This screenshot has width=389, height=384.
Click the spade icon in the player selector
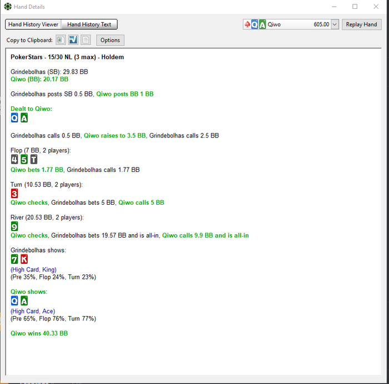click(x=247, y=24)
